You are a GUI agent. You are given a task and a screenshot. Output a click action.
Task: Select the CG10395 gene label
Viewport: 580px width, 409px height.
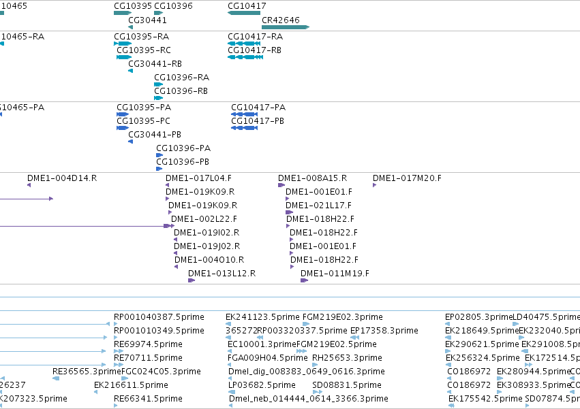coord(133,6)
